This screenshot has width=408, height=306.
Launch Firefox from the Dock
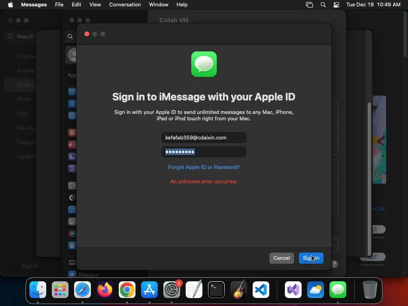coord(105,289)
